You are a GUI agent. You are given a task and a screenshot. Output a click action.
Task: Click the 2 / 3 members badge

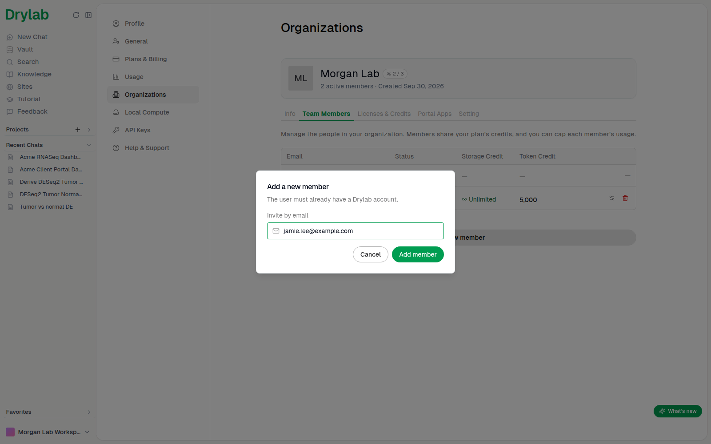click(395, 74)
